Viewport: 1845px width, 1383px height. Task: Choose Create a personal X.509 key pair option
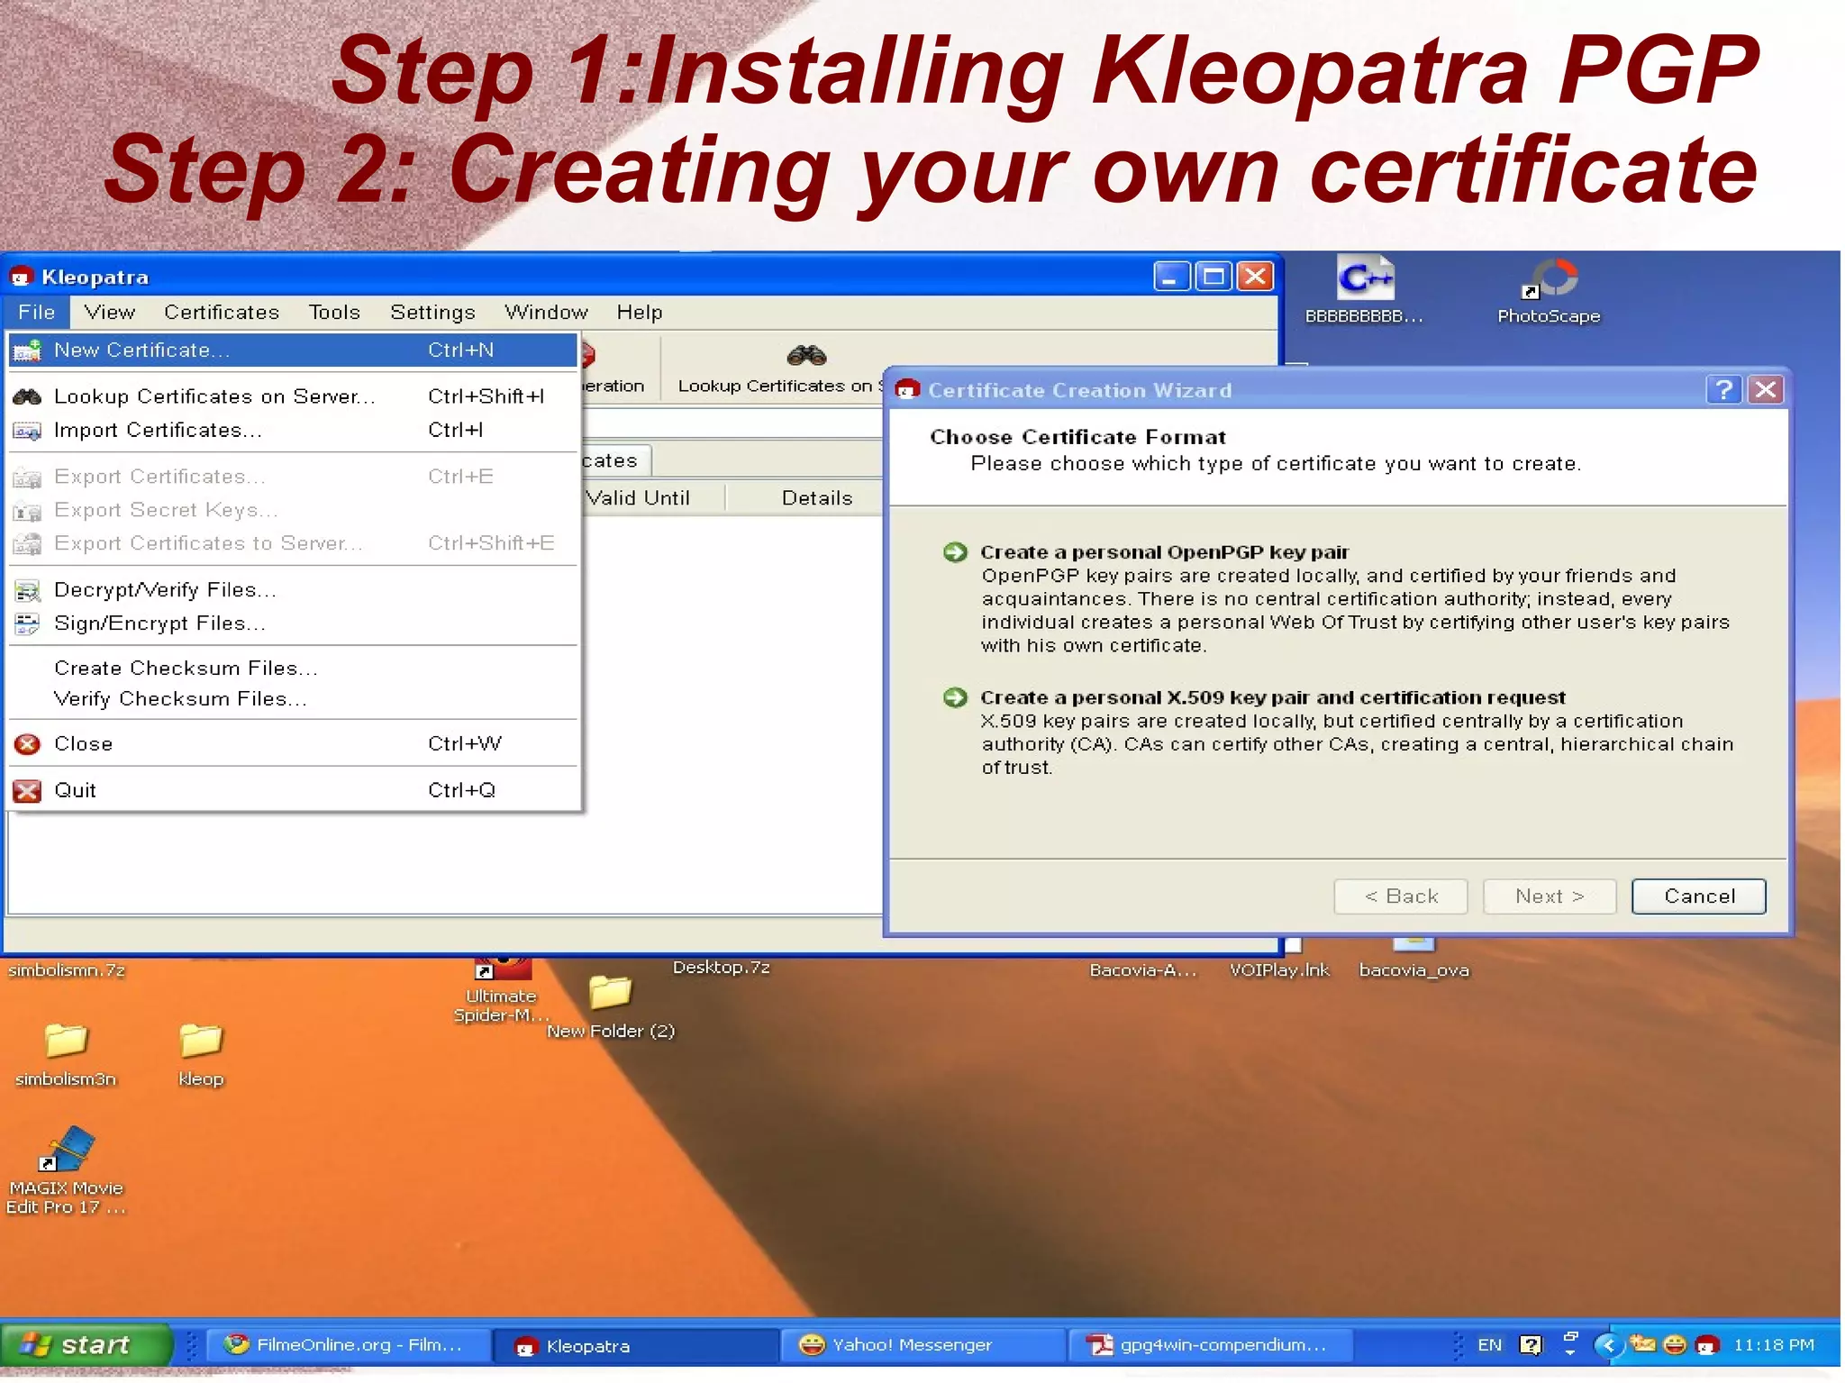pyautogui.click(x=1271, y=698)
